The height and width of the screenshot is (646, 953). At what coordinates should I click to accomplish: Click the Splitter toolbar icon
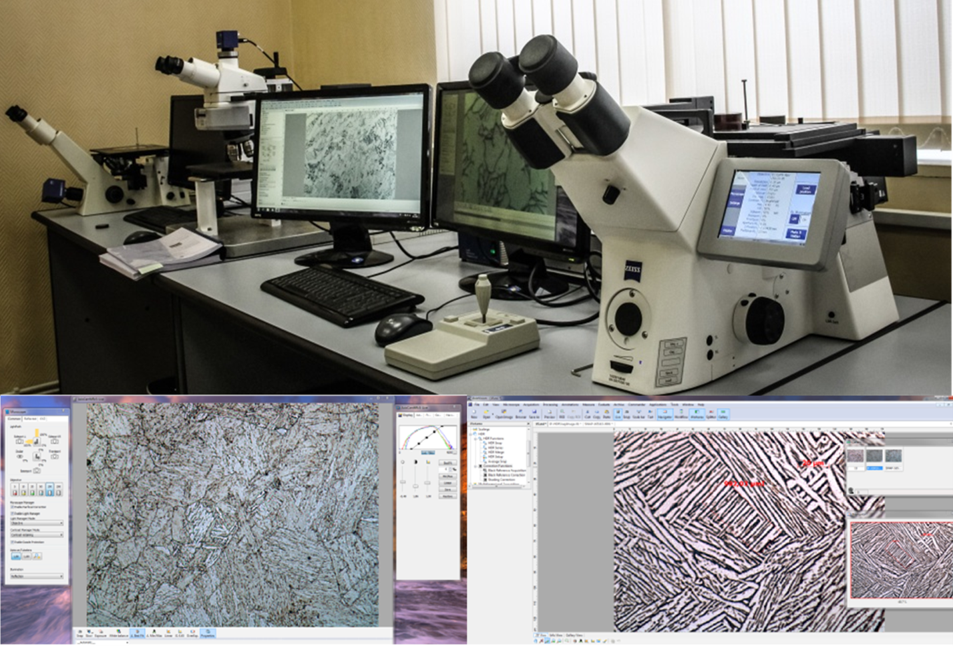[x=711, y=414]
